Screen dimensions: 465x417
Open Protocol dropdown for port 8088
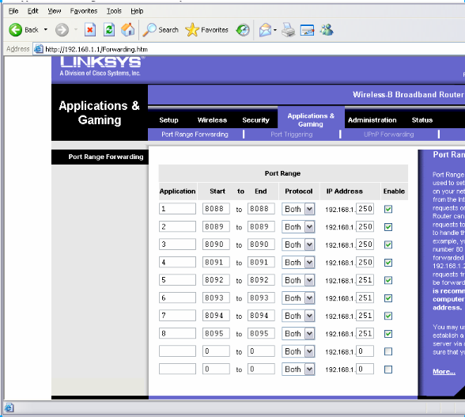[x=298, y=209]
